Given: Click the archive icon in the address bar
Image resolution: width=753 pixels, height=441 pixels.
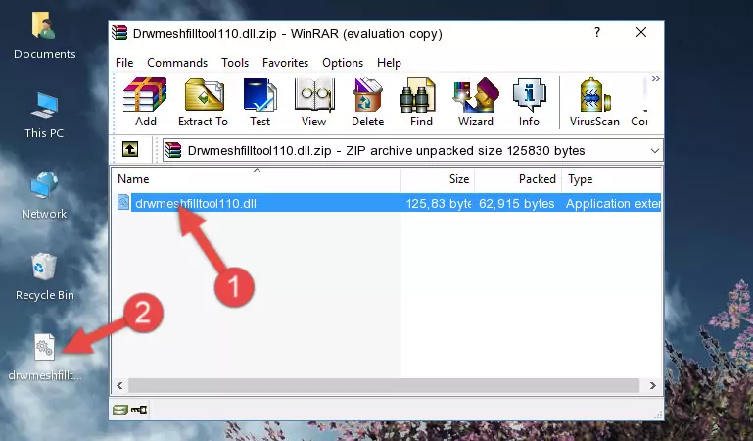Looking at the screenshot, I should [173, 150].
